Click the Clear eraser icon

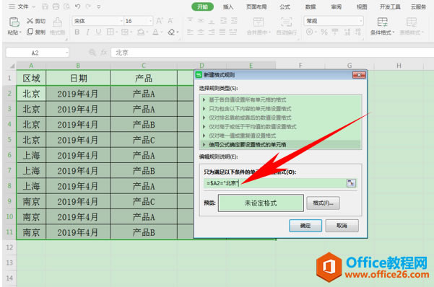[x=171, y=32]
